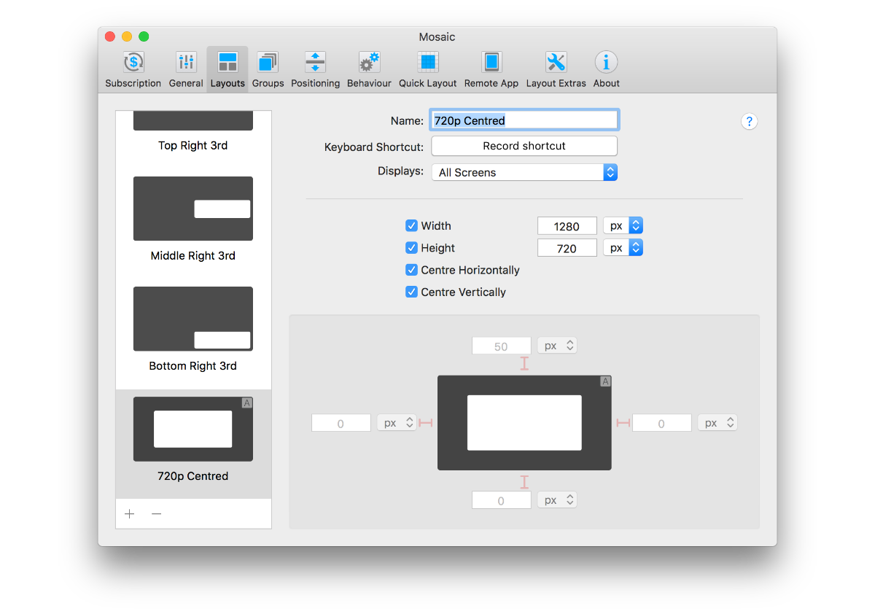Select the Middle Right 3rd layout thumbnail
Viewport: 875px width, 614px height.
(193, 209)
